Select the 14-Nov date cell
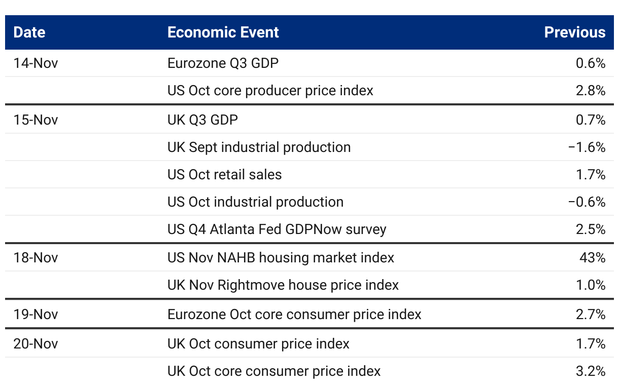Image resolution: width=619 pixels, height=389 pixels. tap(36, 63)
